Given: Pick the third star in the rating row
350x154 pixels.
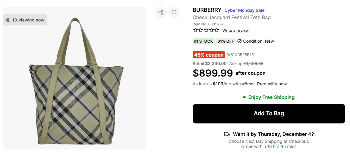Looking at the screenshot, I should [x=206, y=30].
